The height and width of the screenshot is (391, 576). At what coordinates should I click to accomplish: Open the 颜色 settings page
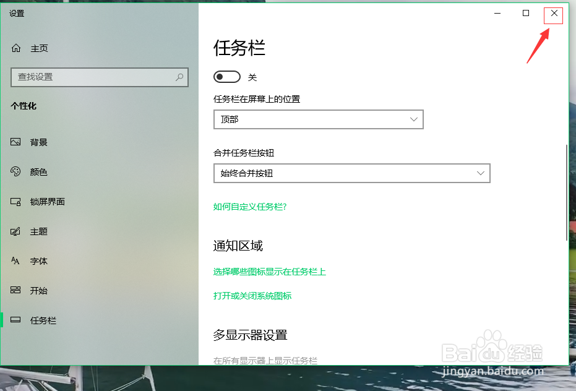point(39,172)
